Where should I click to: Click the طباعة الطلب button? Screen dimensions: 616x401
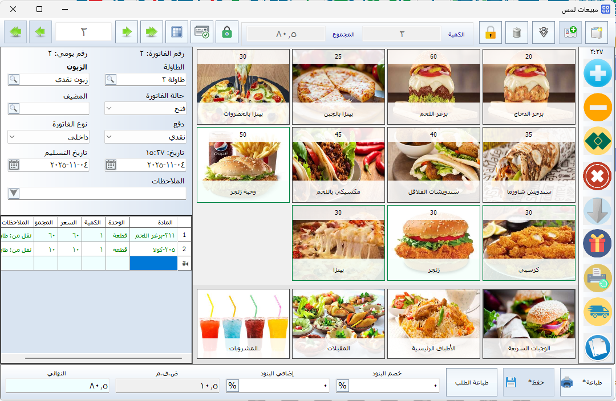471,382
